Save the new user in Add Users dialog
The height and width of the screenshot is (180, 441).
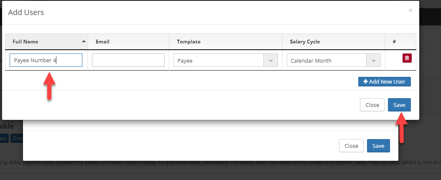(399, 105)
